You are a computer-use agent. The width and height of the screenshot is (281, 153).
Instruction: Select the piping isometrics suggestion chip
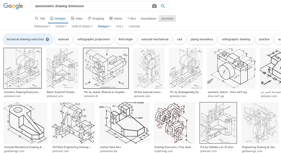coord(202,39)
